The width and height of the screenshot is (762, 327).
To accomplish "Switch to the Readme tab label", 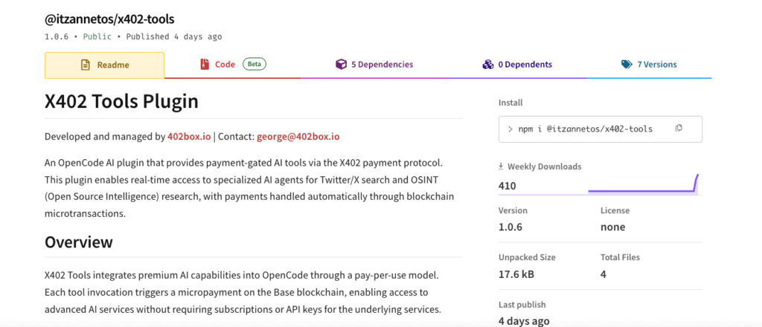I will pyautogui.click(x=113, y=65).
